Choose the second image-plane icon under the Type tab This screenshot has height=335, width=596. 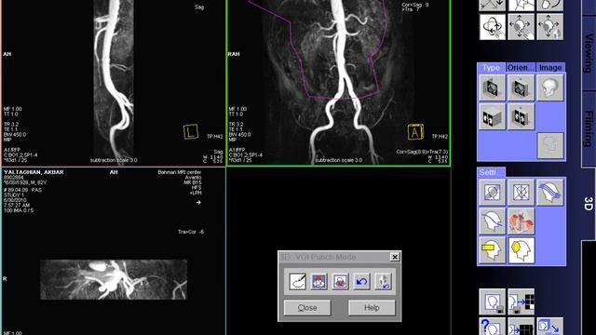coord(521,87)
